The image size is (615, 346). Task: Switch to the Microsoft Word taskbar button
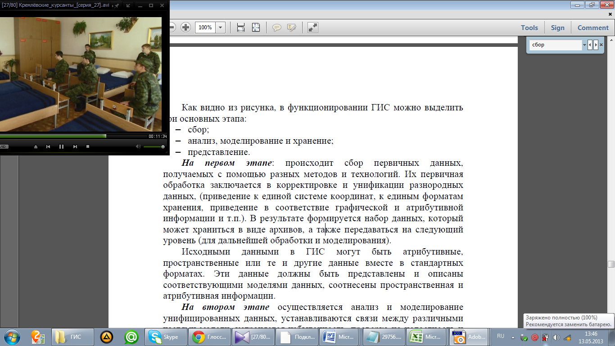click(340, 337)
